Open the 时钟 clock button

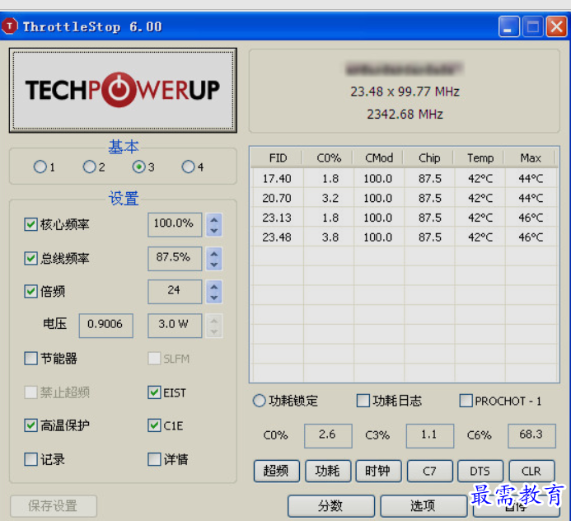pos(378,471)
